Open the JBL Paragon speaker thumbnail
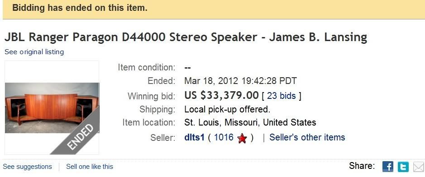Image resolution: width=425 pixels, height=177 pixels. click(x=52, y=108)
